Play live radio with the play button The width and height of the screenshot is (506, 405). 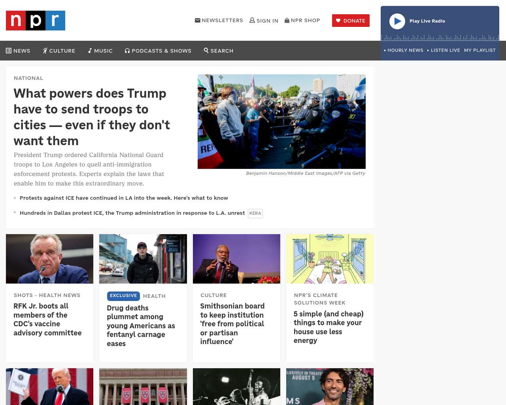pos(397,21)
